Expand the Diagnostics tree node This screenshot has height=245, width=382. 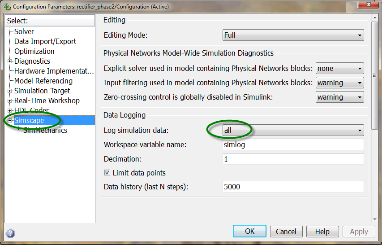point(10,61)
